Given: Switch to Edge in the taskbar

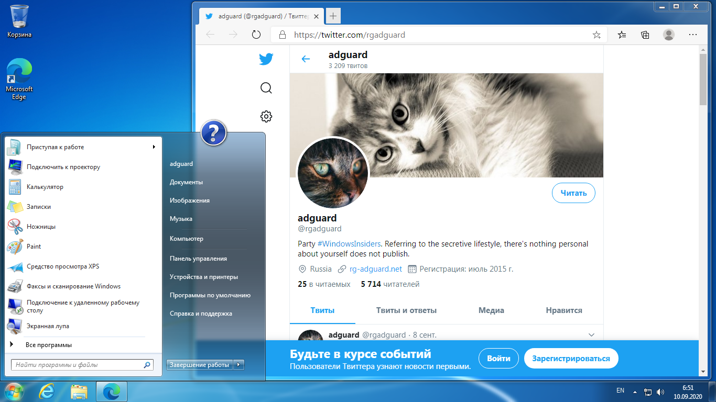Looking at the screenshot, I should pos(112,391).
